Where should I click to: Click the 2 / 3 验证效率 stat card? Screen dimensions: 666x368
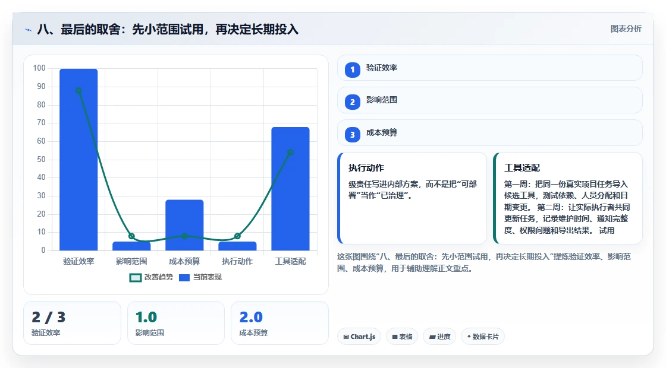coord(72,323)
